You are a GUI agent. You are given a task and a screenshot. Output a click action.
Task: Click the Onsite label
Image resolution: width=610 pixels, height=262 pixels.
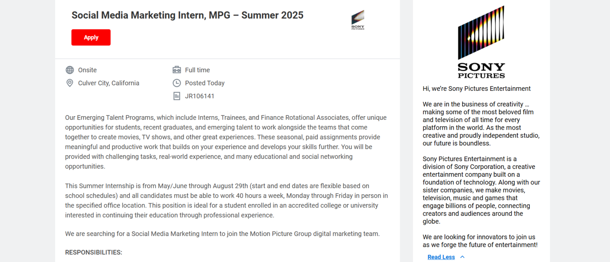87,70
